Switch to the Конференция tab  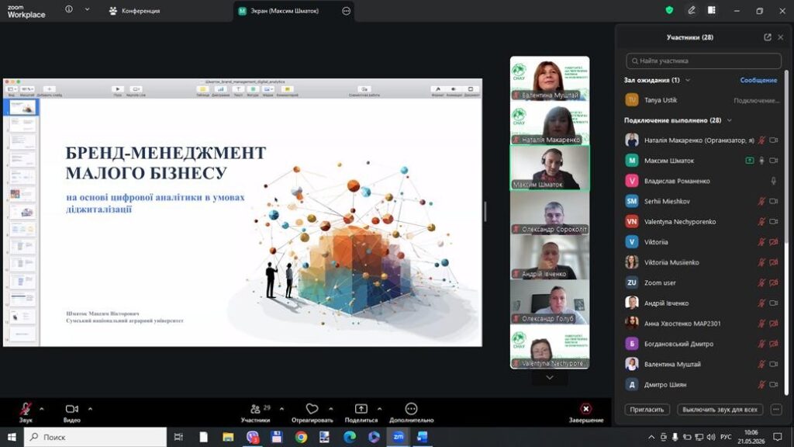(135, 11)
